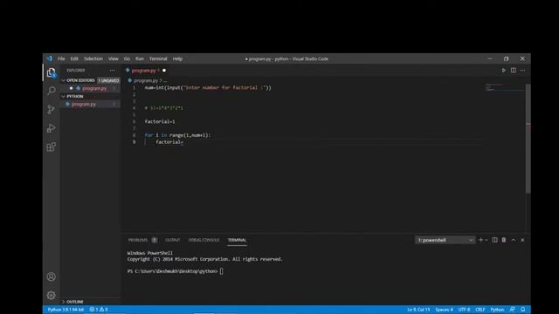Kill terminal with trash icon
Viewport: 559px width, 314px height.
coord(504,240)
